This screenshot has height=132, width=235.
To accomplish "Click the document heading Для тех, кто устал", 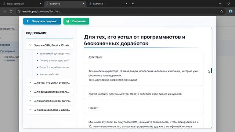I will pos(134,40).
